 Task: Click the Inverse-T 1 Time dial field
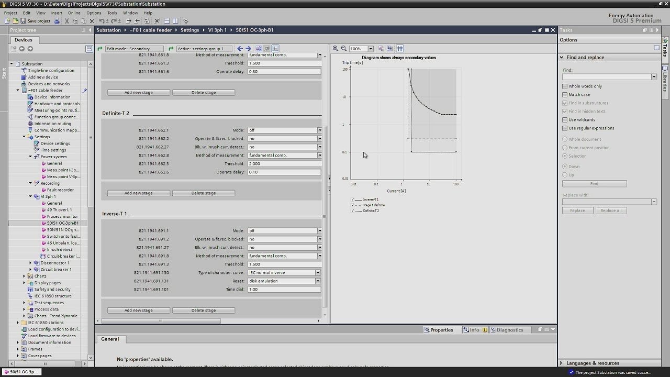click(284, 290)
